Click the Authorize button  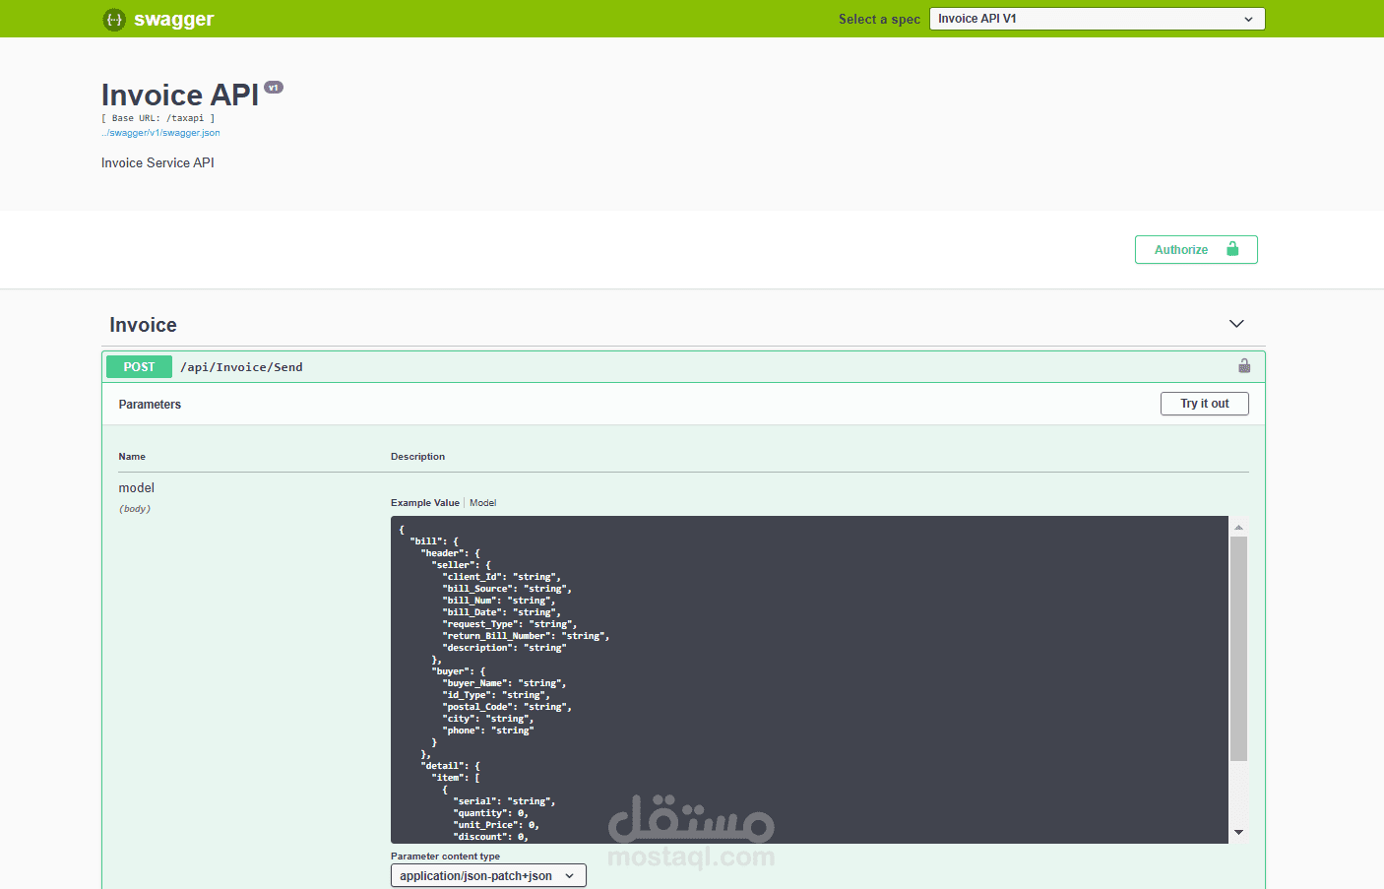point(1196,250)
